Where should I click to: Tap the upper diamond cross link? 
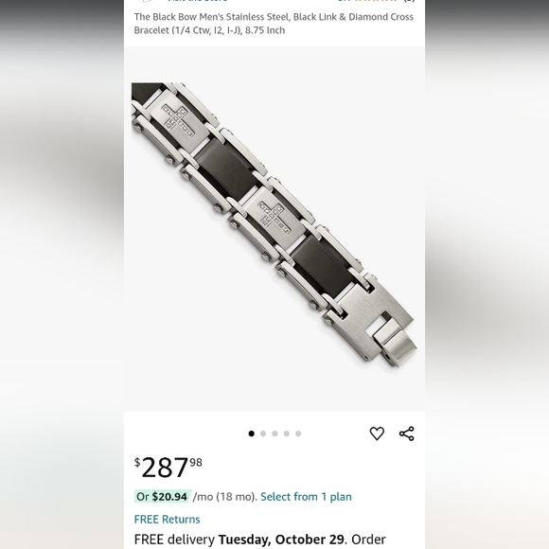(x=178, y=120)
